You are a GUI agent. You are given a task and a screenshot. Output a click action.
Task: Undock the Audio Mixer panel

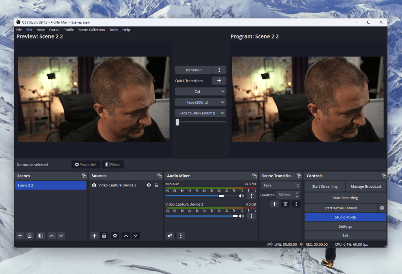point(254,176)
